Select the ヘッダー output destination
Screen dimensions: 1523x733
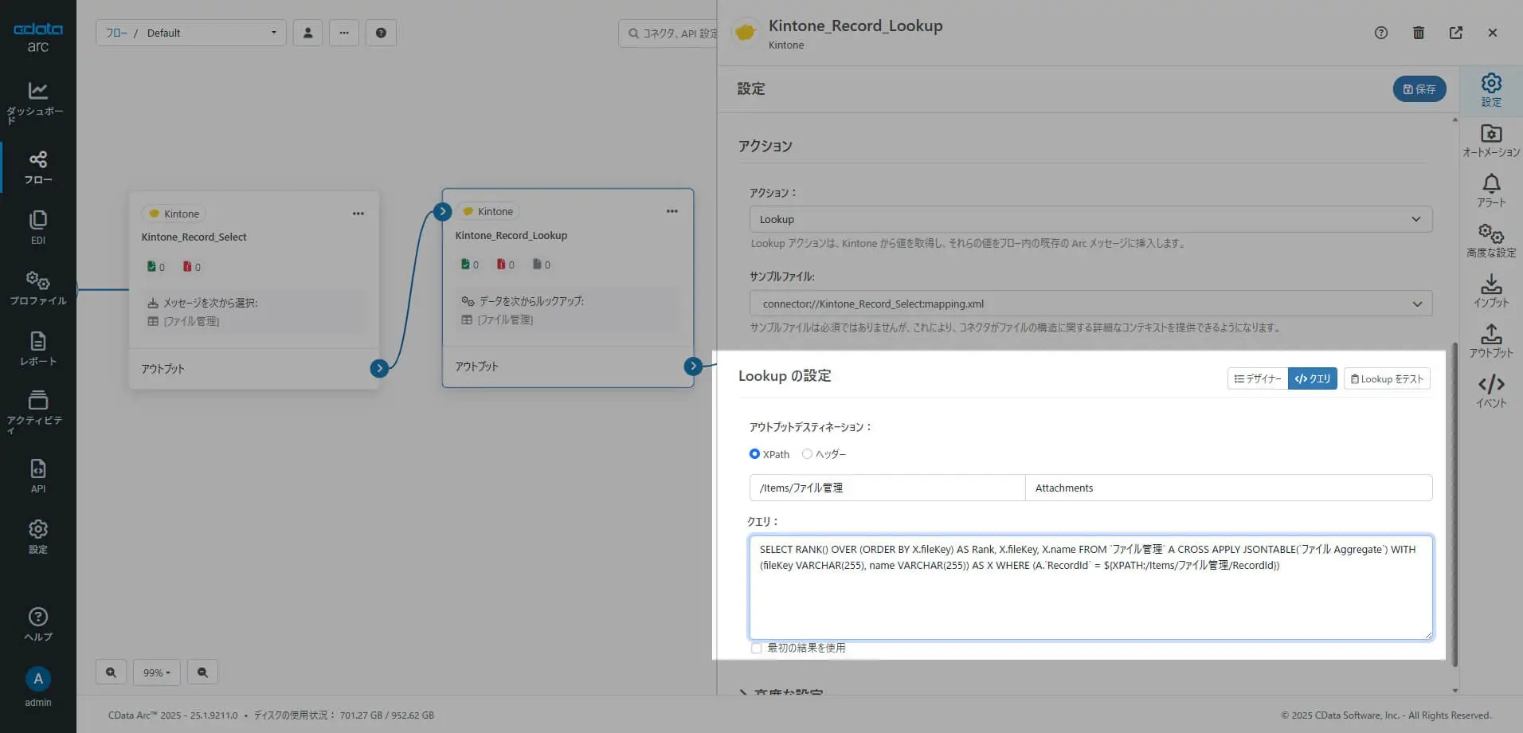pos(807,454)
